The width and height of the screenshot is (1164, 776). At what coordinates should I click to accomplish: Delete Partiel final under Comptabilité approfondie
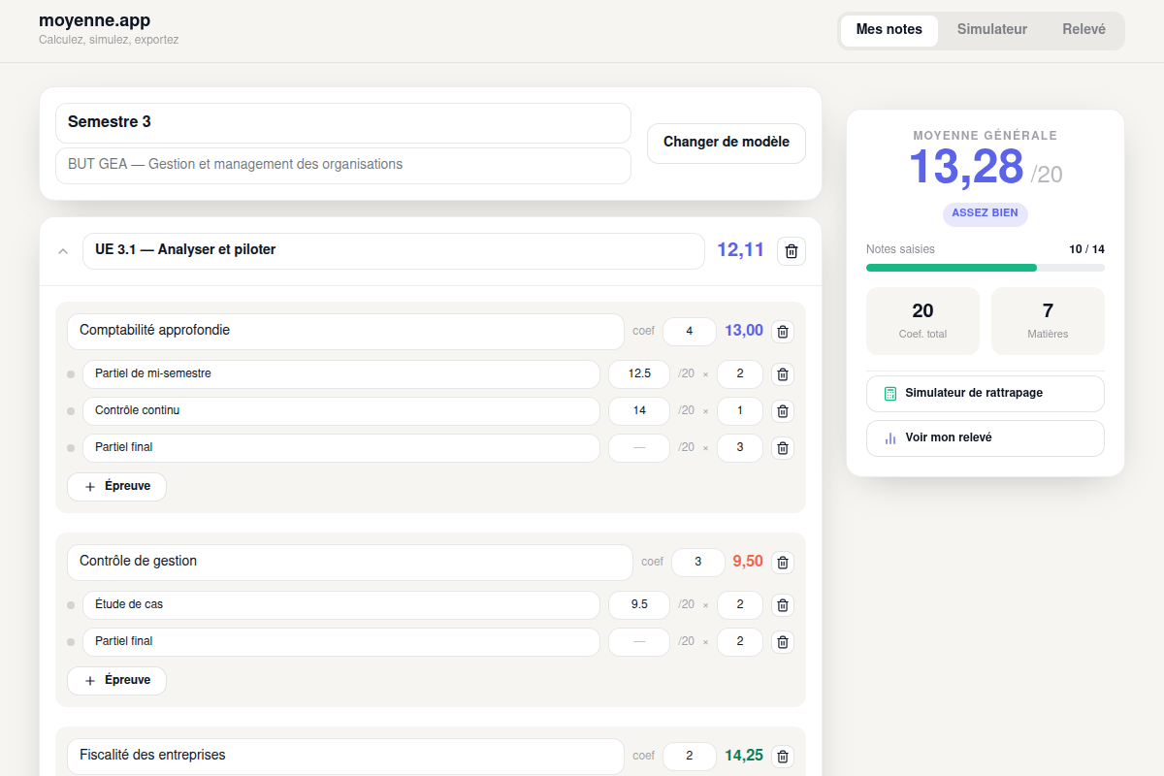point(783,448)
